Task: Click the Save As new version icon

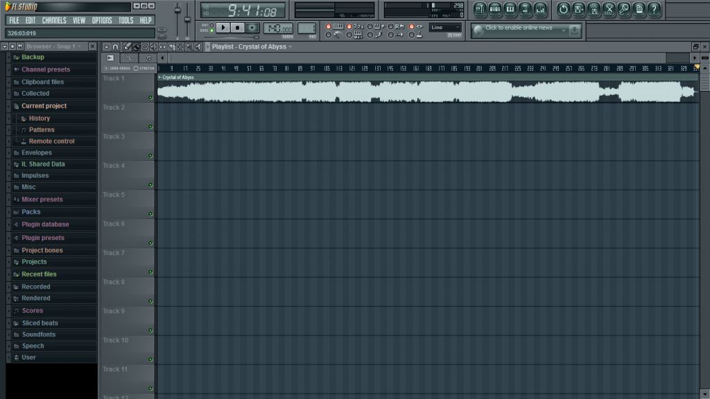Action: pyautogui.click(x=579, y=9)
